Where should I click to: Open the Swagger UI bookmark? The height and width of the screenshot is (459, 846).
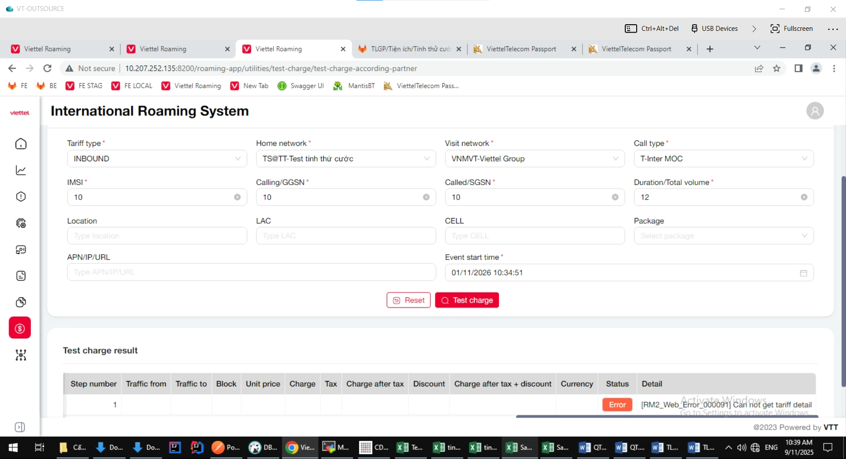click(301, 86)
